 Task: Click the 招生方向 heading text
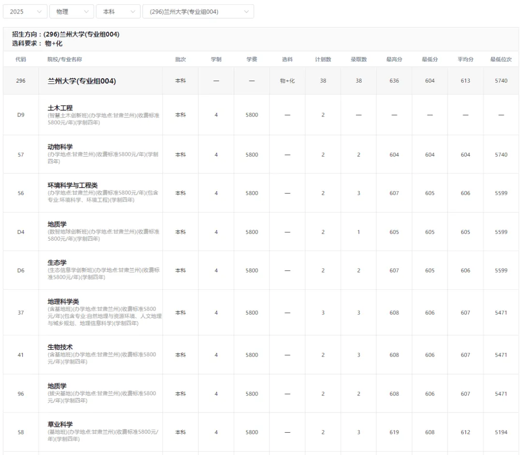(66, 34)
